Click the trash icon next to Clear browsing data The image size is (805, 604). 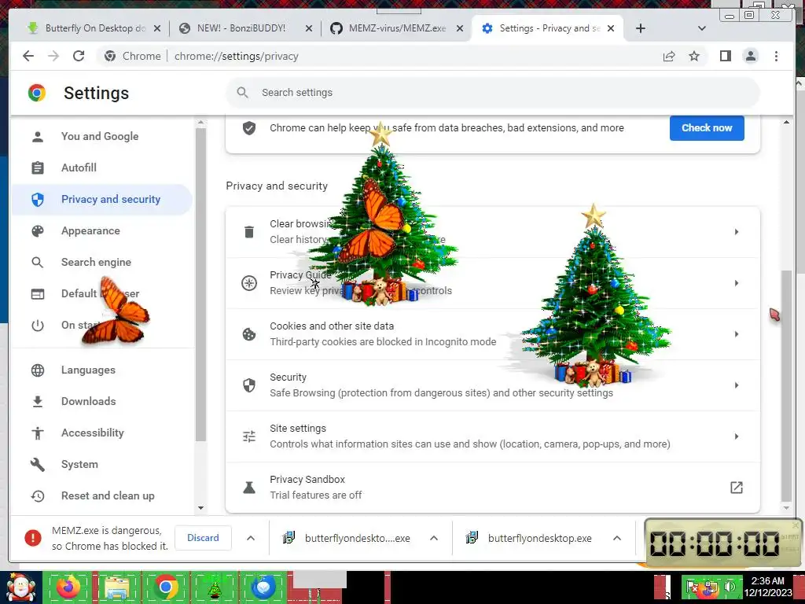249,232
